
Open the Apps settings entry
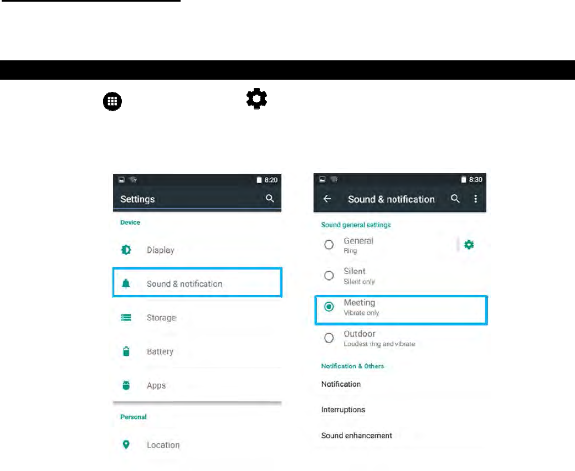[197, 385]
